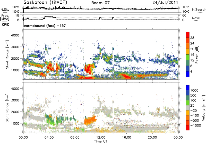Screen dimensions: 206x143
Task: Click the 18 tick on the frequency axis
Action: tap(18, 15)
